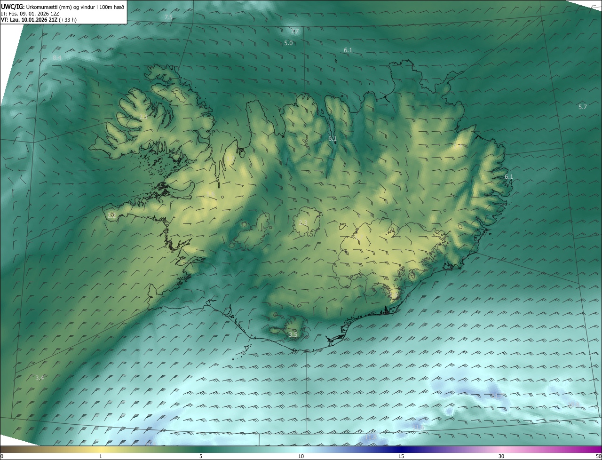Select the color scale tick label 50
The image size is (602, 460).
pyautogui.click(x=598, y=456)
